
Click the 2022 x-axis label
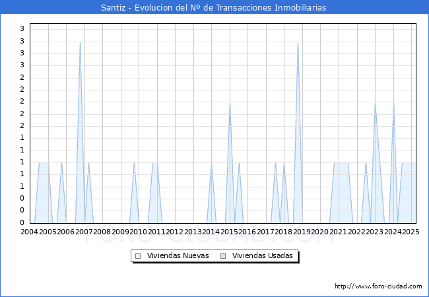click(356, 232)
